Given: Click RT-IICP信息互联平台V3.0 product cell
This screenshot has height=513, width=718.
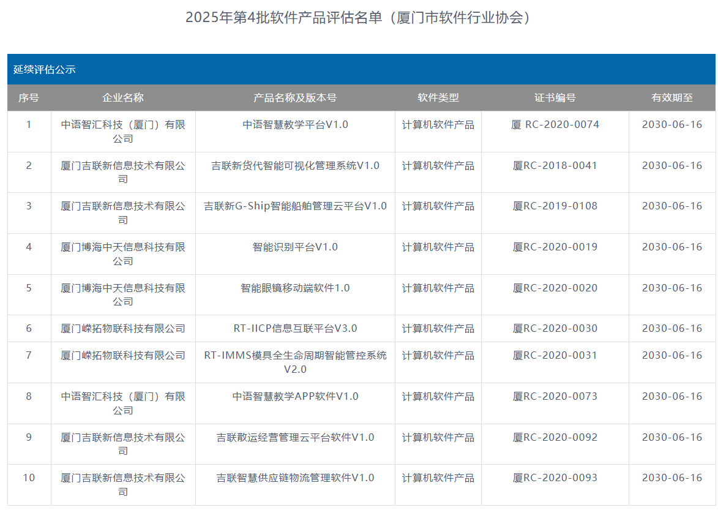Looking at the screenshot, I should tap(295, 329).
